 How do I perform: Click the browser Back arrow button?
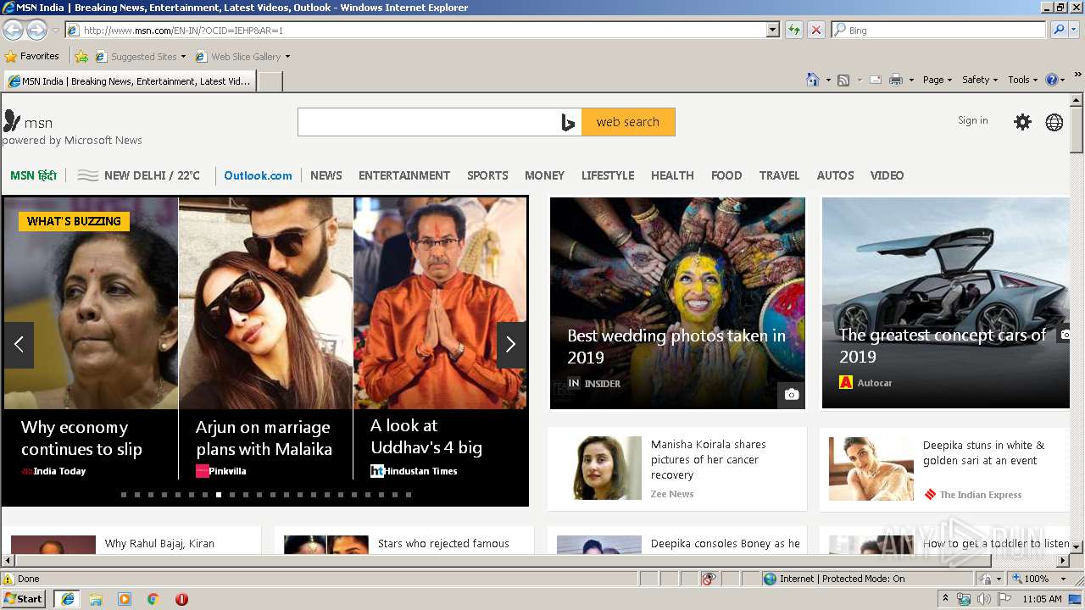coord(13,30)
